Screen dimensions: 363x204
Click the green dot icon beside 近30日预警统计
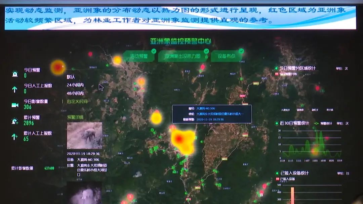coord(276,123)
